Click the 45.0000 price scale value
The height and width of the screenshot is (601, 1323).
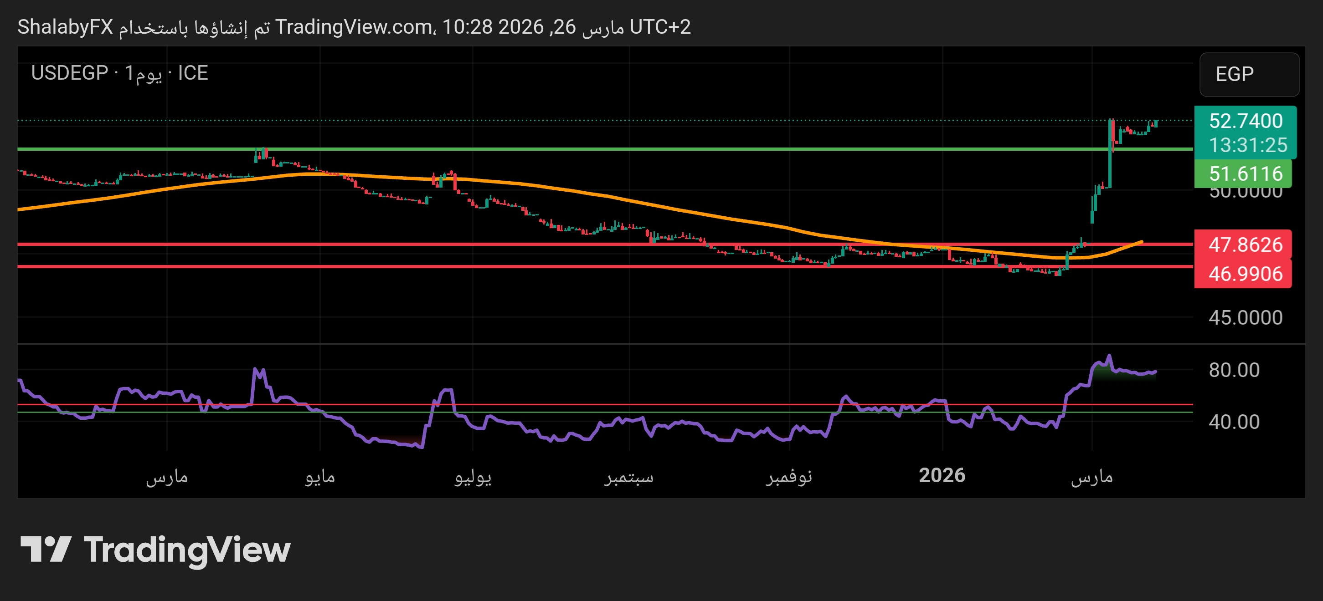pos(1245,318)
